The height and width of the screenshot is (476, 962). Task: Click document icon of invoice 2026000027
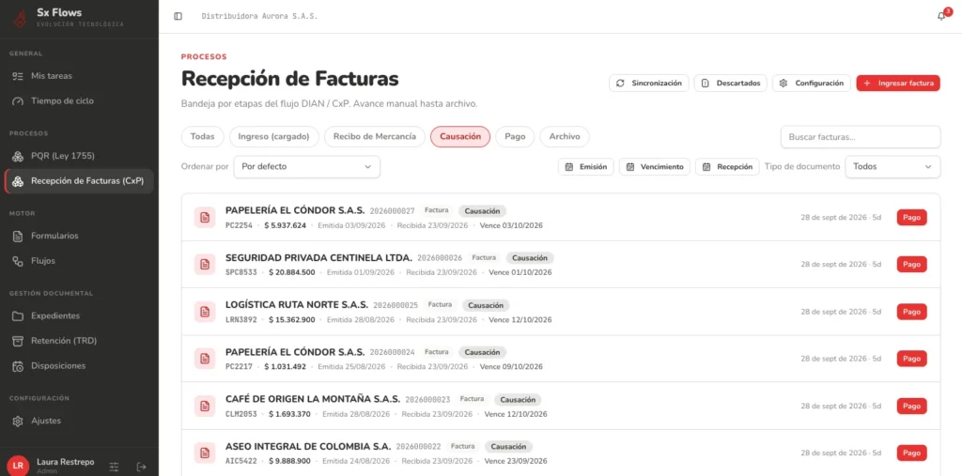tap(205, 217)
